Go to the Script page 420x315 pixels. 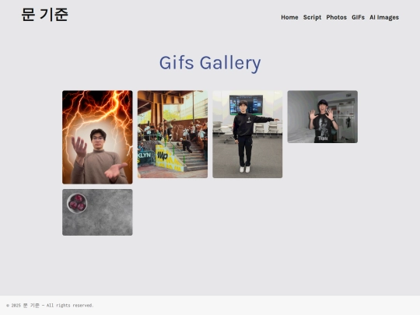click(x=312, y=17)
